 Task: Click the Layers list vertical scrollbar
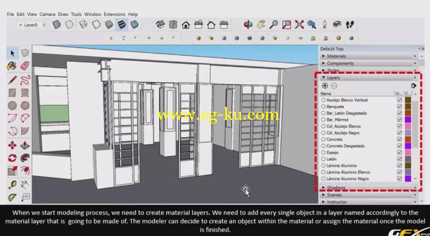click(x=415, y=124)
